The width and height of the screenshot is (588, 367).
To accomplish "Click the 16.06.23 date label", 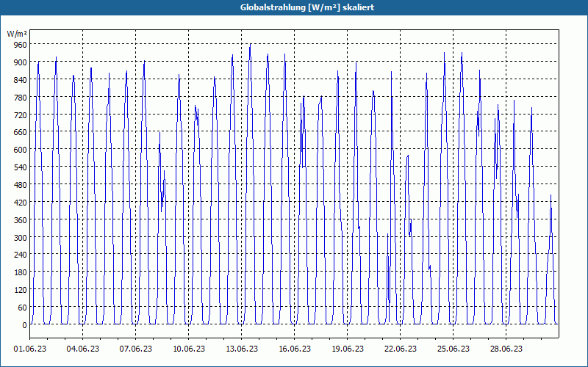I will pos(295,349).
